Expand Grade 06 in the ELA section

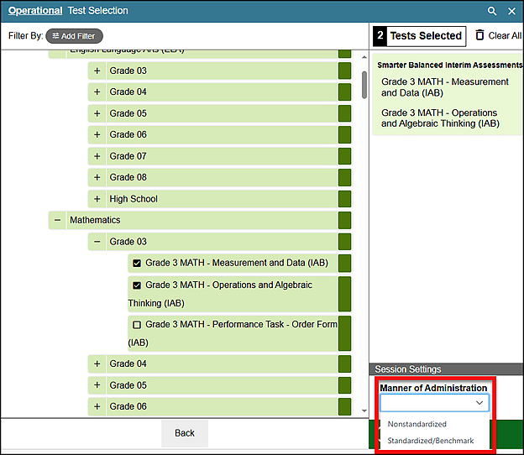[97, 134]
